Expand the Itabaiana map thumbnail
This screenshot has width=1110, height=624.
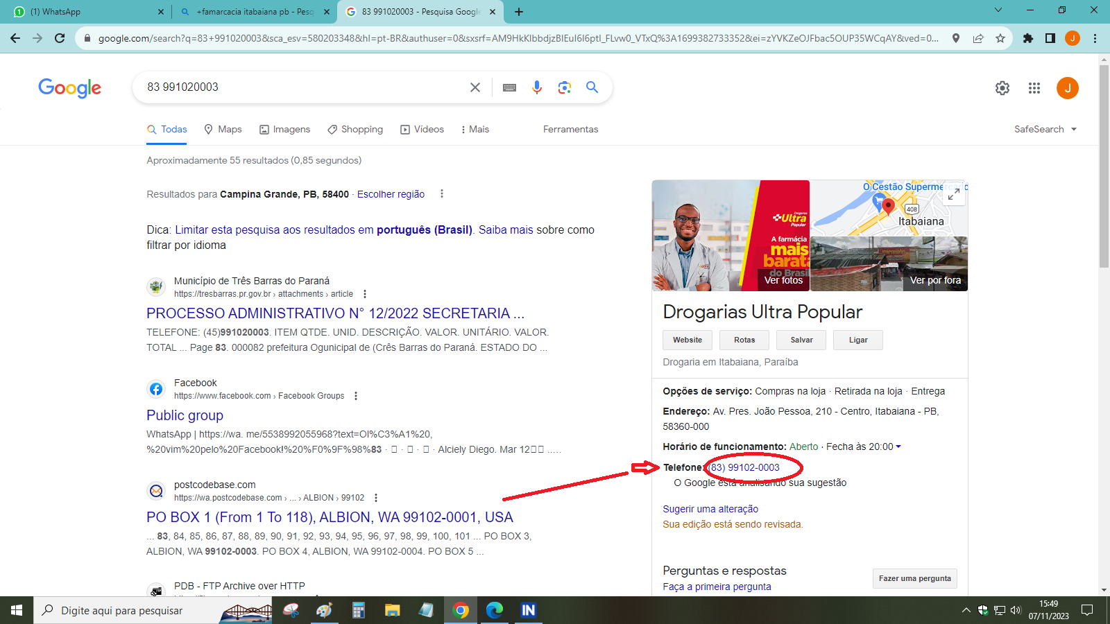(954, 195)
